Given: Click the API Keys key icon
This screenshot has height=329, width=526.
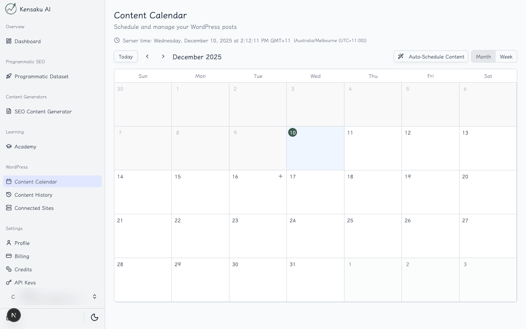Looking at the screenshot, I should pos(9,282).
